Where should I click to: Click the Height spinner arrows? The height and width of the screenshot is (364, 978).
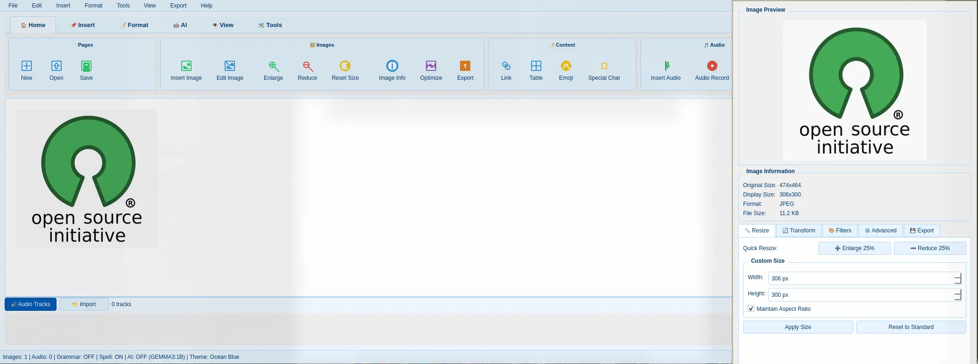click(957, 295)
